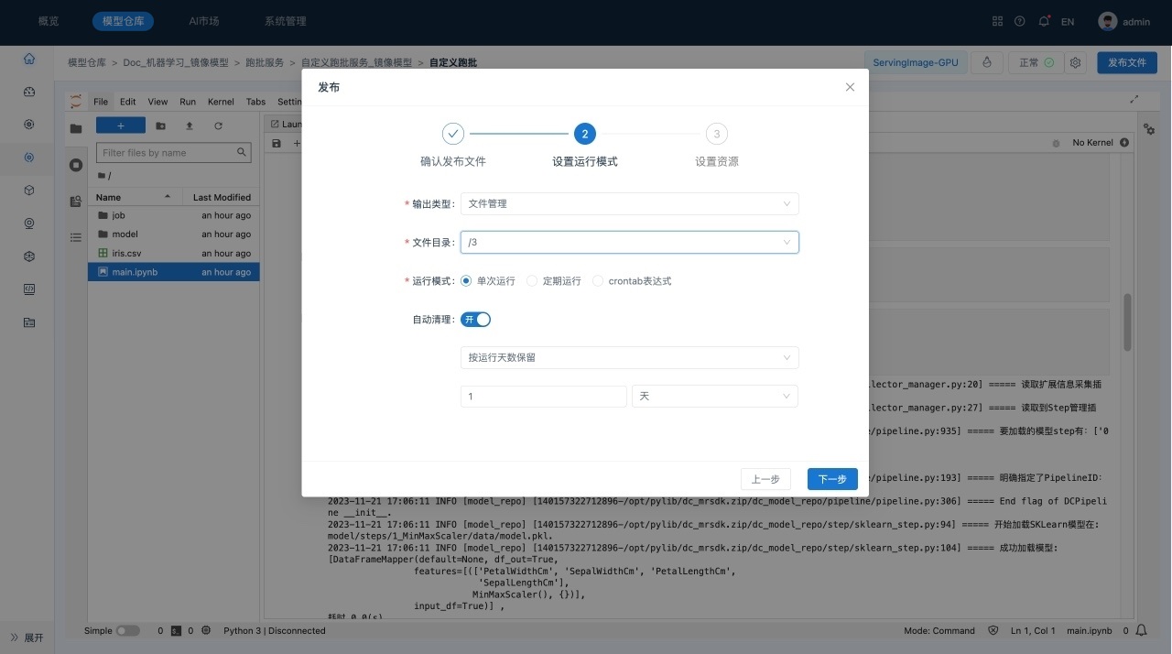1172x654 pixels.
Task: Open the help question mark icon
Action: point(1020,21)
